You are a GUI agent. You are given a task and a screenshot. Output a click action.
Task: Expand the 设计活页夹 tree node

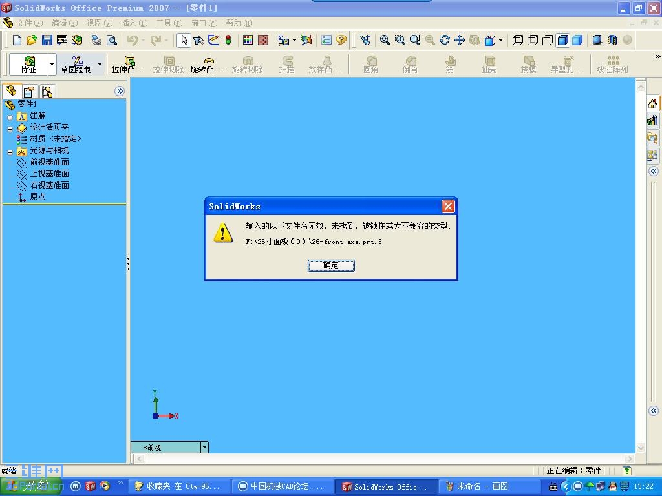pyautogui.click(x=10, y=129)
